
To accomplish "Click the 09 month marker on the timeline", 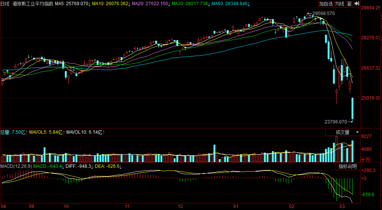I will point(31,206).
